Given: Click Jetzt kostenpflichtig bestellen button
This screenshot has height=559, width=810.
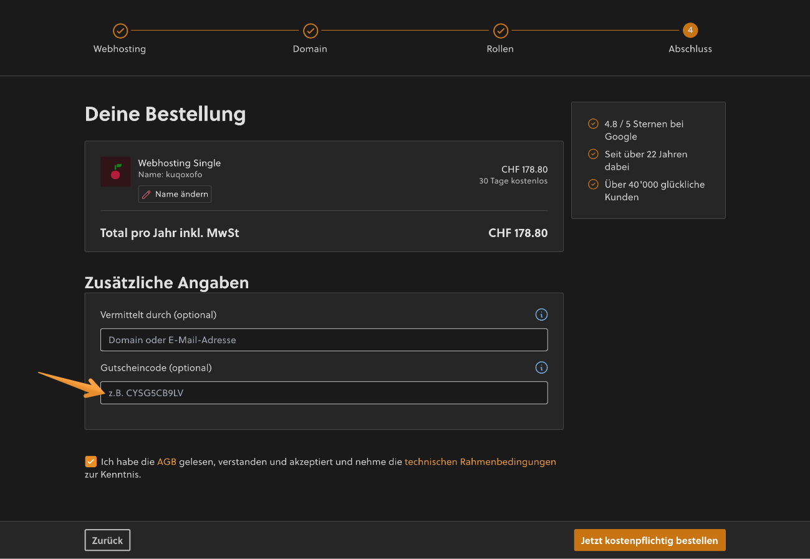Looking at the screenshot, I should (650, 540).
